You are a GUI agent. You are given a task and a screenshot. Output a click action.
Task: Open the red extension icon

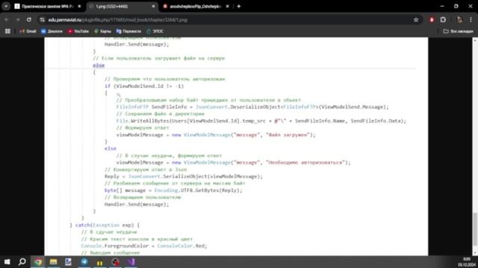(432, 20)
